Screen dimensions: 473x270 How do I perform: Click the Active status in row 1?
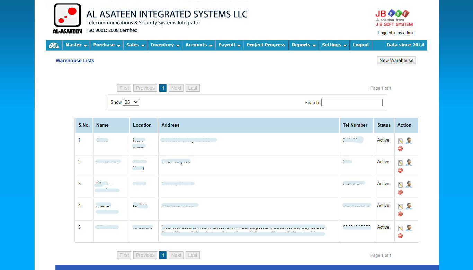[x=383, y=140]
